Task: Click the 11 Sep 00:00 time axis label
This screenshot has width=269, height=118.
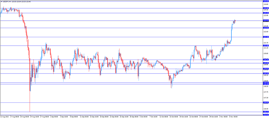Action: coord(84,117)
